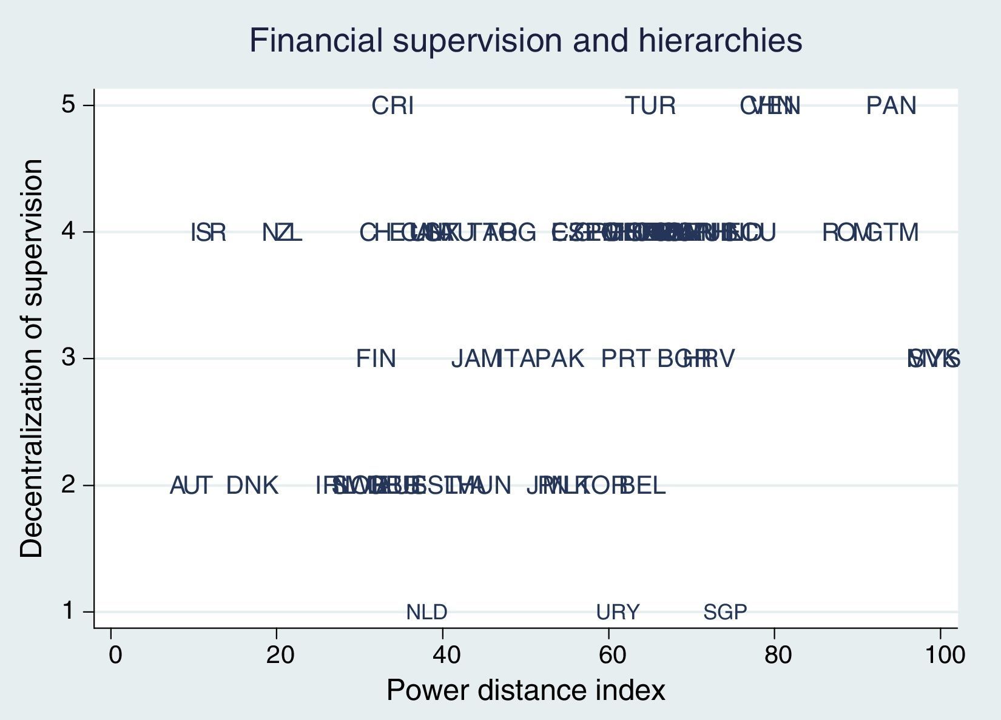Click the SGP data point label
The width and height of the screenshot is (1001, 720).
pyautogui.click(x=725, y=613)
